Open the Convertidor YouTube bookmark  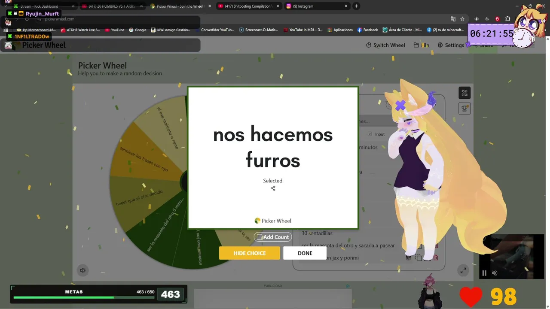pos(214,30)
